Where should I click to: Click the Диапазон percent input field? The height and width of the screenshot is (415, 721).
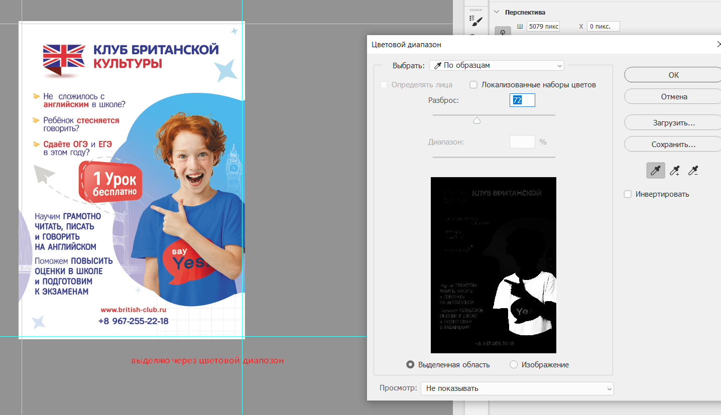tap(522, 142)
